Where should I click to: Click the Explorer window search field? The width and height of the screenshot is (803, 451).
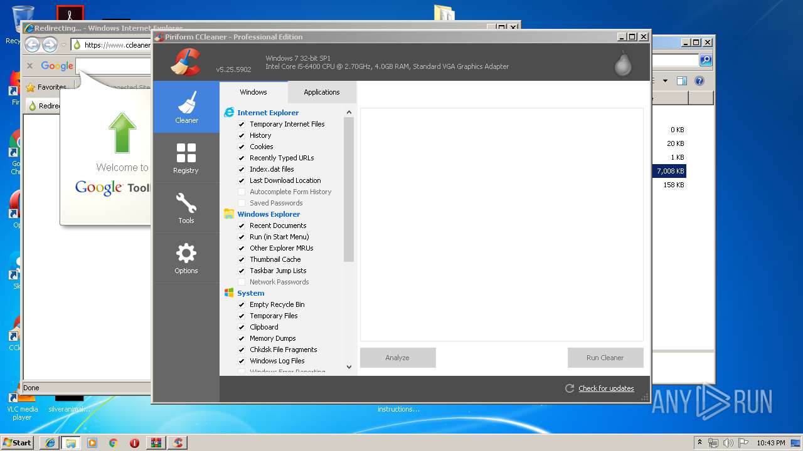pyautogui.click(x=675, y=60)
